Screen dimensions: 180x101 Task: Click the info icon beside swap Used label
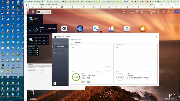click(x=129, y=74)
